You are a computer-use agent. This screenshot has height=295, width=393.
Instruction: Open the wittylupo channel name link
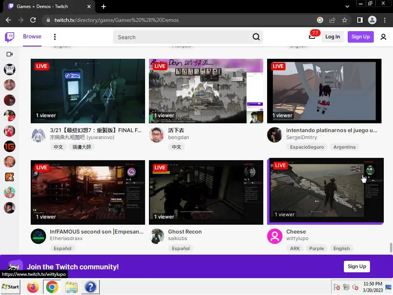tap(297, 238)
